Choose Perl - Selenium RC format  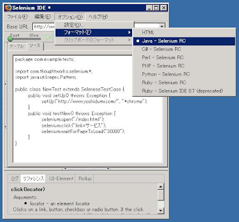[184, 57]
